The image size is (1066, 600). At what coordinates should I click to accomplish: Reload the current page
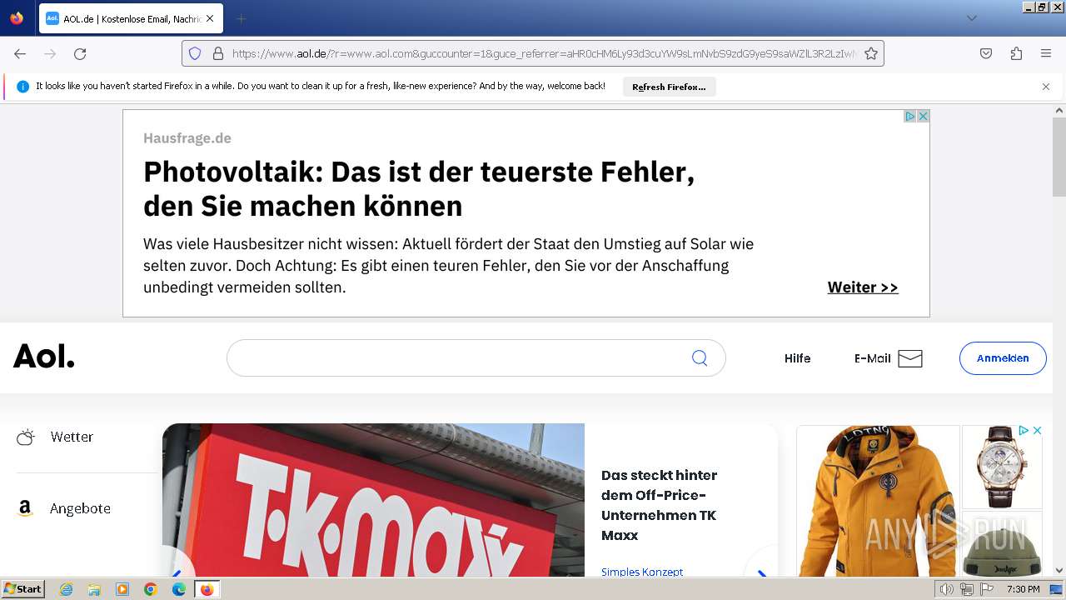click(x=80, y=53)
